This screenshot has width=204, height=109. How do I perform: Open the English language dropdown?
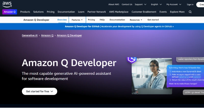[x=156, y=4]
